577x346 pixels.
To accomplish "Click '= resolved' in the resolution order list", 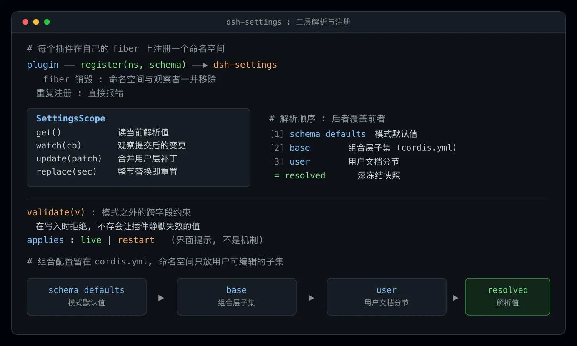I will 300,176.
